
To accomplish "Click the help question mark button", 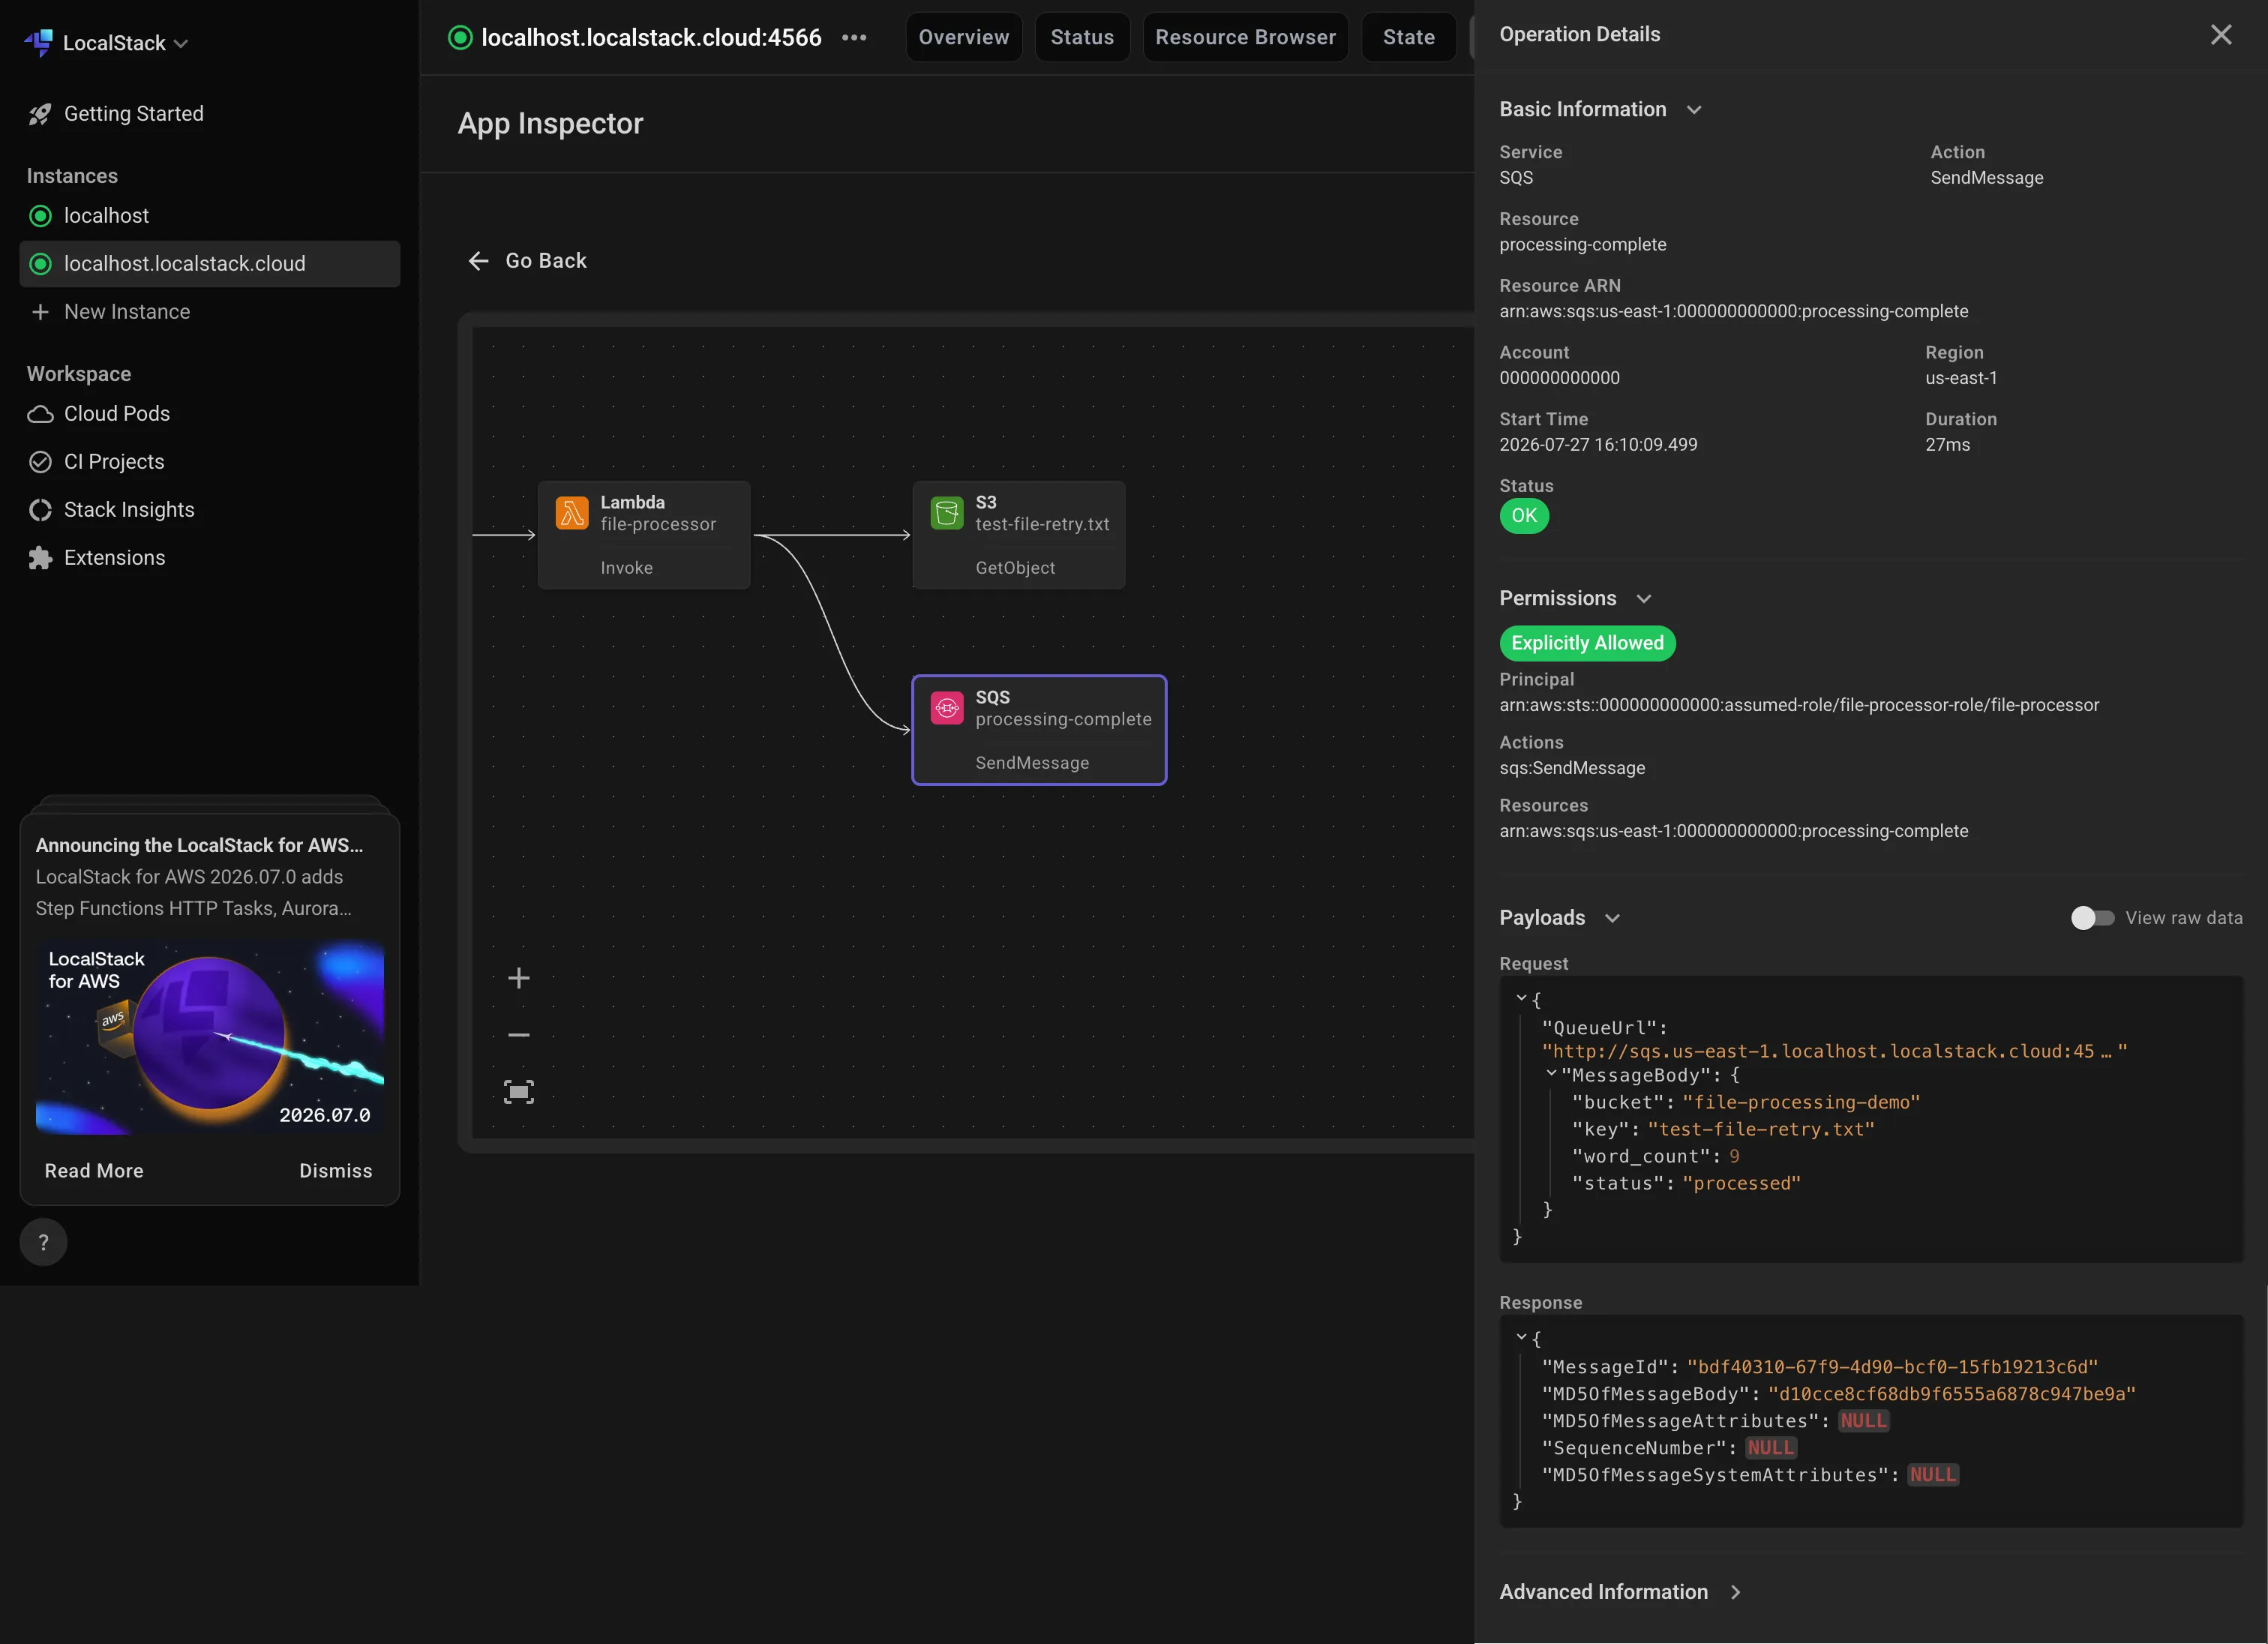I will point(43,1242).
